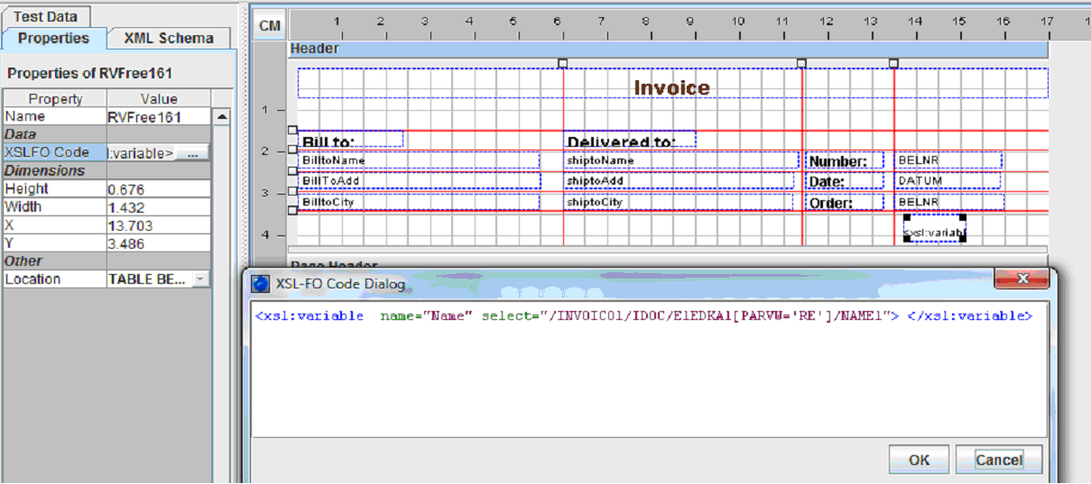
Task: Select the Delivered to: label field
Action: coord(630,140)
